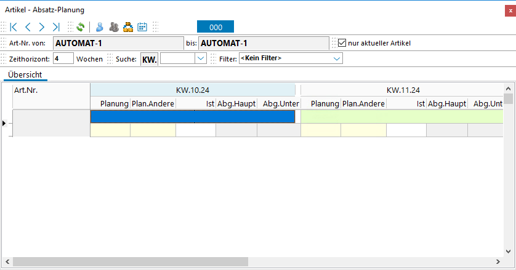Click the 'Art-Nr. von' field
The width and height of the screenshot is (516, 270).
118,43
